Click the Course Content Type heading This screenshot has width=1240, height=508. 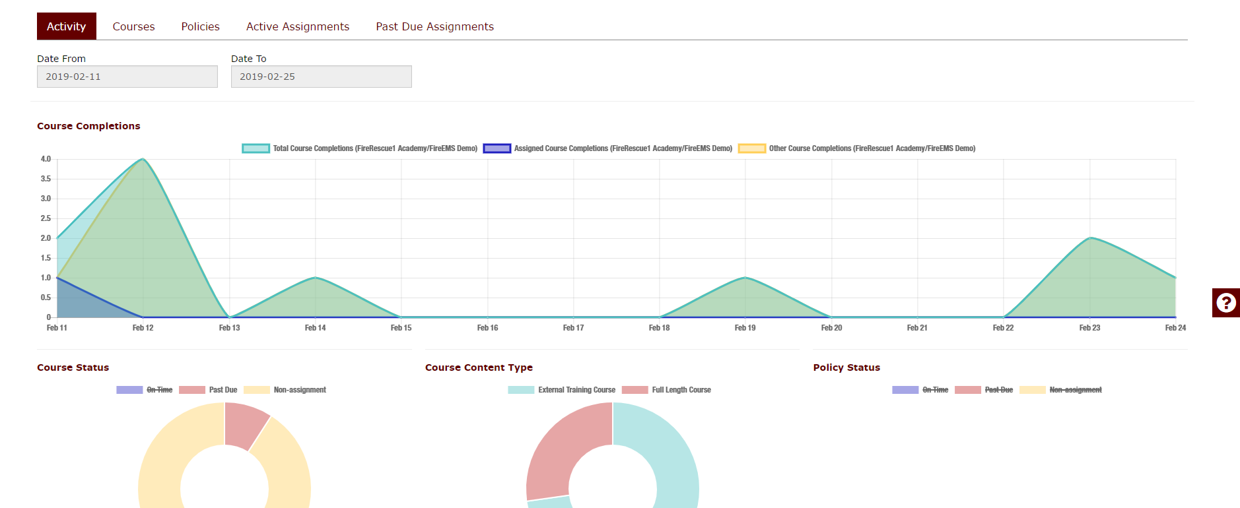click(x=479, y=367)
